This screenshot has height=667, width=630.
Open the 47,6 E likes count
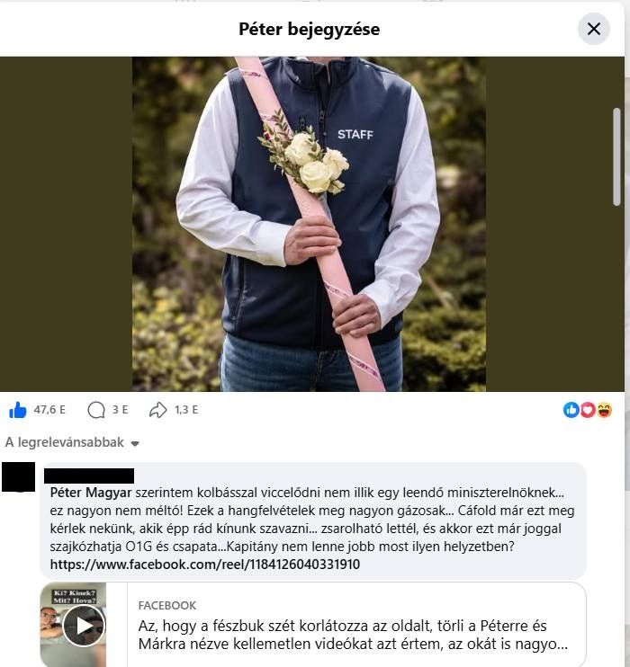(49, 410)
